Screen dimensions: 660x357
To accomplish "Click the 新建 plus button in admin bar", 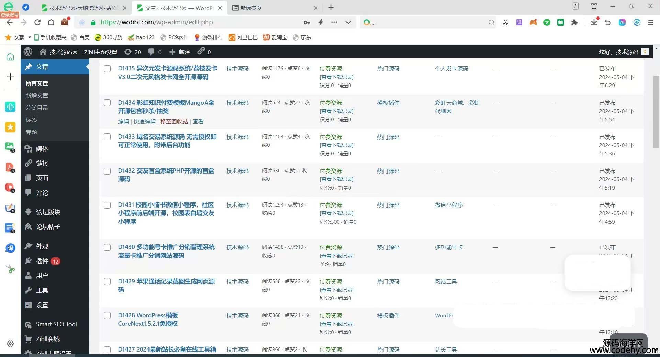I will tap(180, 52).
